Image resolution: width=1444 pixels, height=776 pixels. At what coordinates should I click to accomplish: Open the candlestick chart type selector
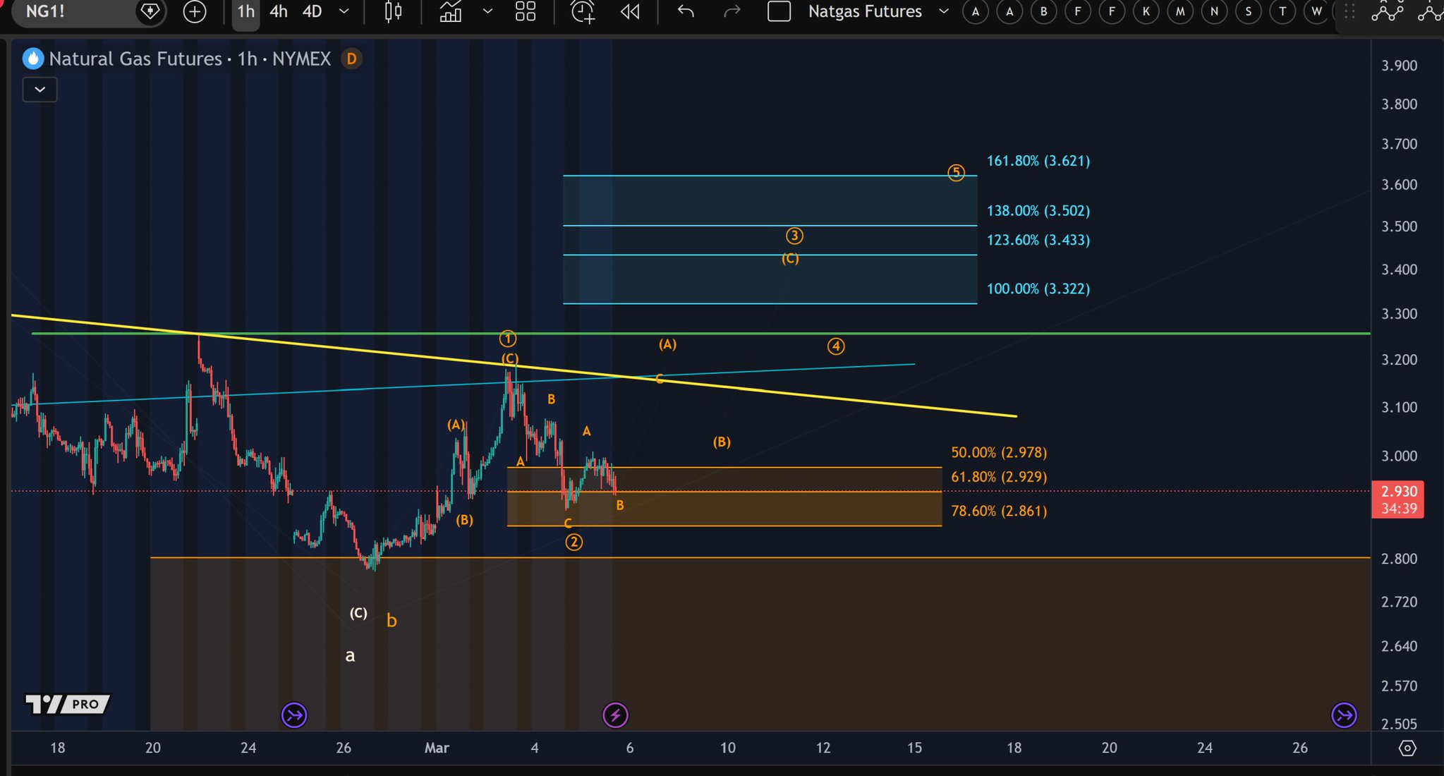tap(393, 11)
